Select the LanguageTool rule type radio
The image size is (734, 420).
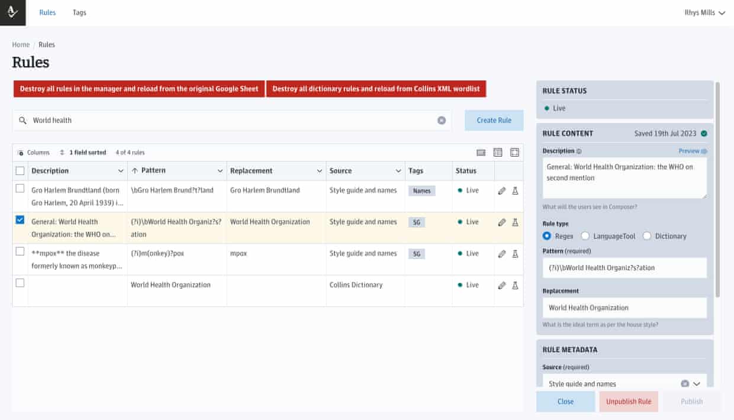tap(585, 236)
